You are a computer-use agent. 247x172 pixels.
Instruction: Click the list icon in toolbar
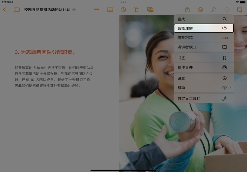(96, 10)
